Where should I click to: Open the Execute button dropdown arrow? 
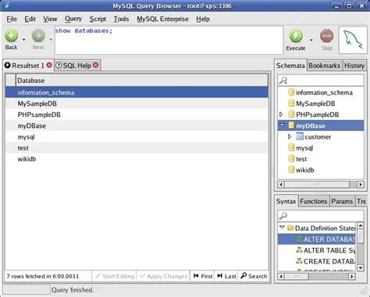(x=311, y=40)
